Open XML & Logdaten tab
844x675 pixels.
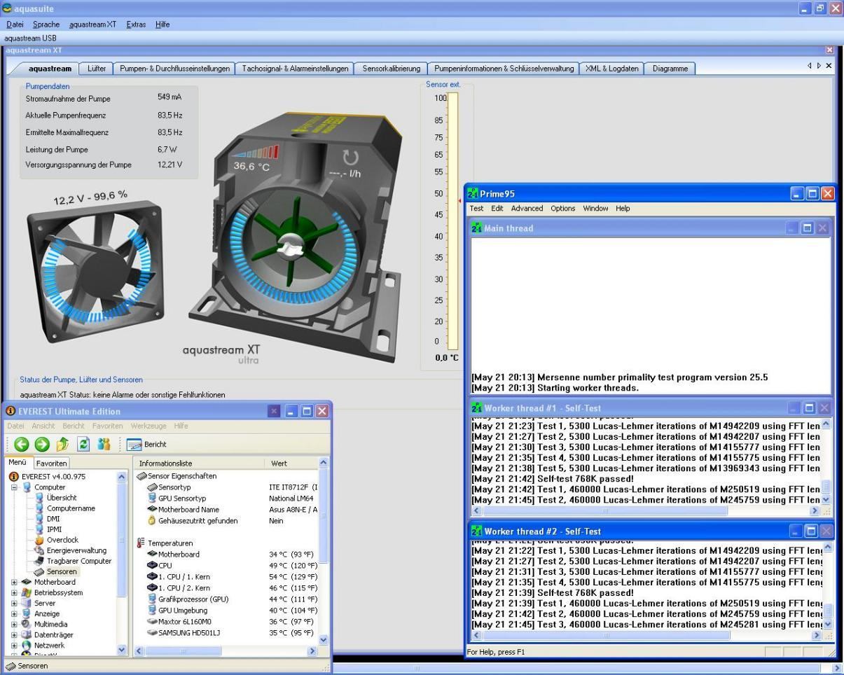[x=612, y=69]
